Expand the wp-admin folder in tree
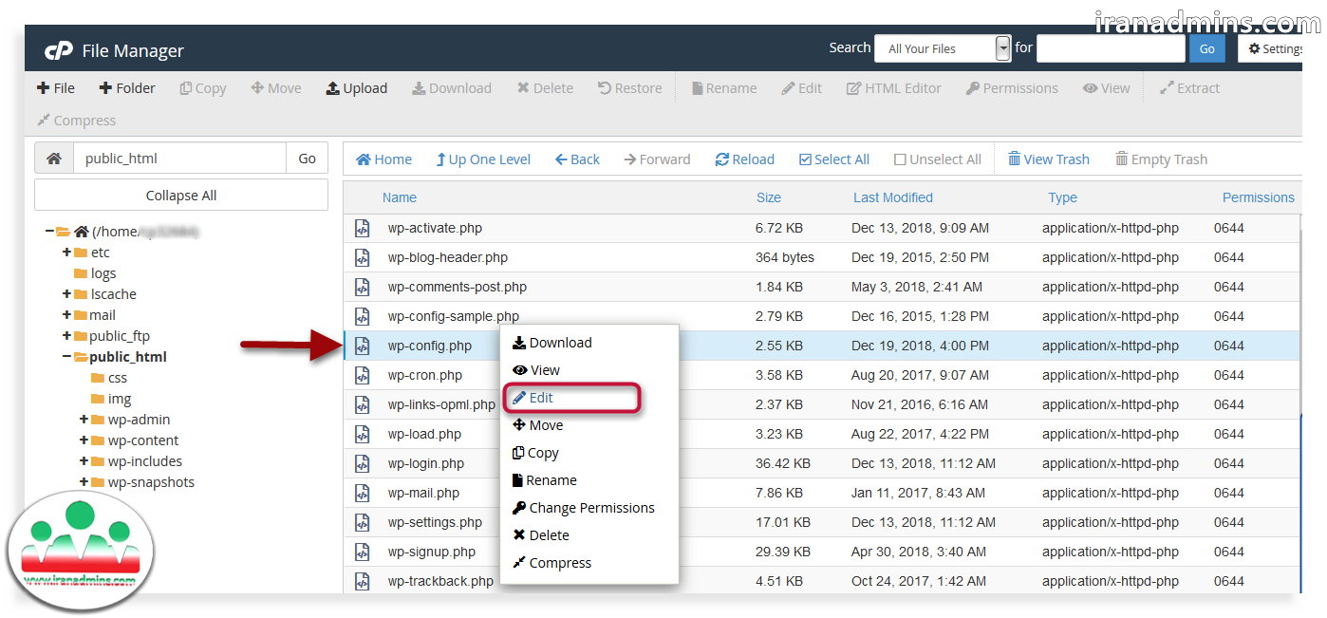 [84, 420]
